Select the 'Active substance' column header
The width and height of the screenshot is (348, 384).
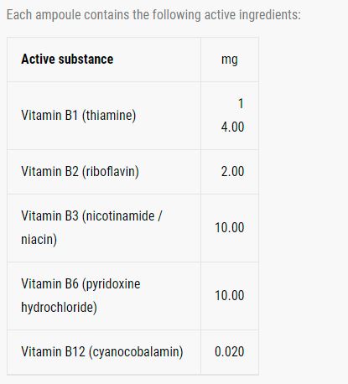pos(67,60)
